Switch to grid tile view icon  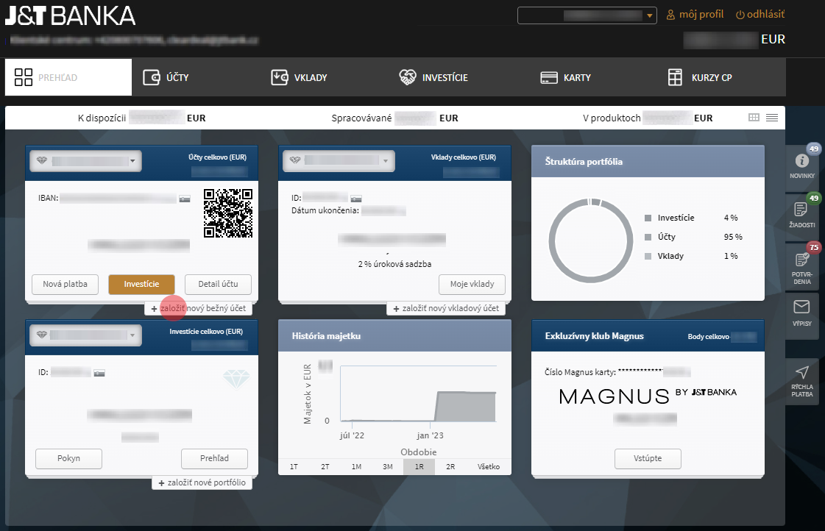point(754,118)
